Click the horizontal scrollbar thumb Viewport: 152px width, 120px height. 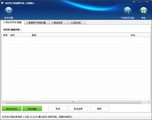click(73, 102)
